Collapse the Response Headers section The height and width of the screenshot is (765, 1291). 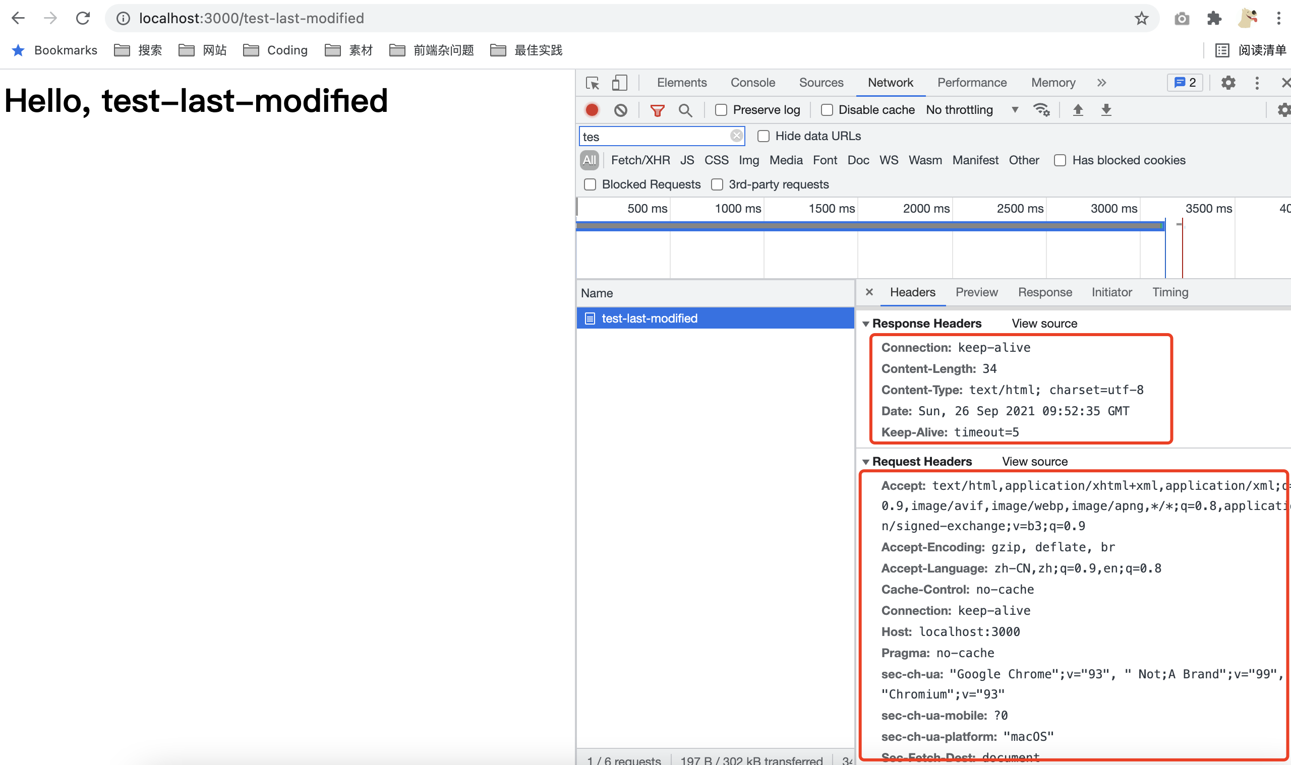(x=866, y=324)
